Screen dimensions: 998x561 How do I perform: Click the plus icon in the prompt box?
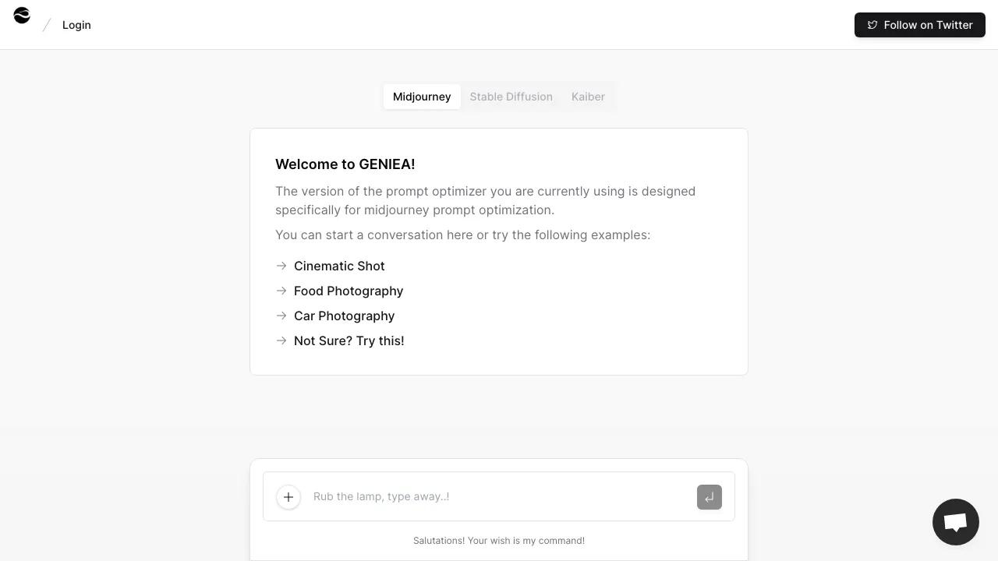(288, 497)
